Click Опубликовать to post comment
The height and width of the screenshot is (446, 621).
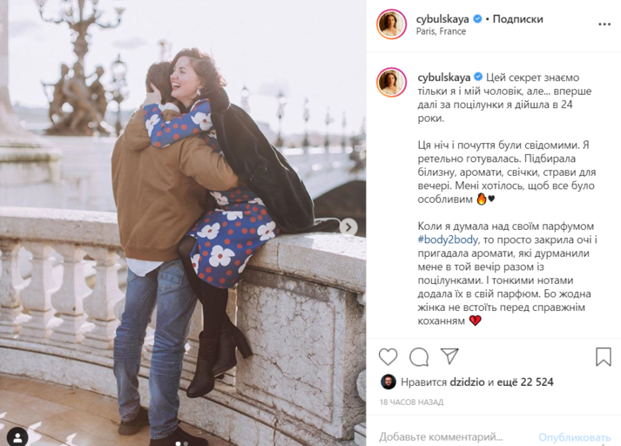pyautogui.click(x=574, y=437)
